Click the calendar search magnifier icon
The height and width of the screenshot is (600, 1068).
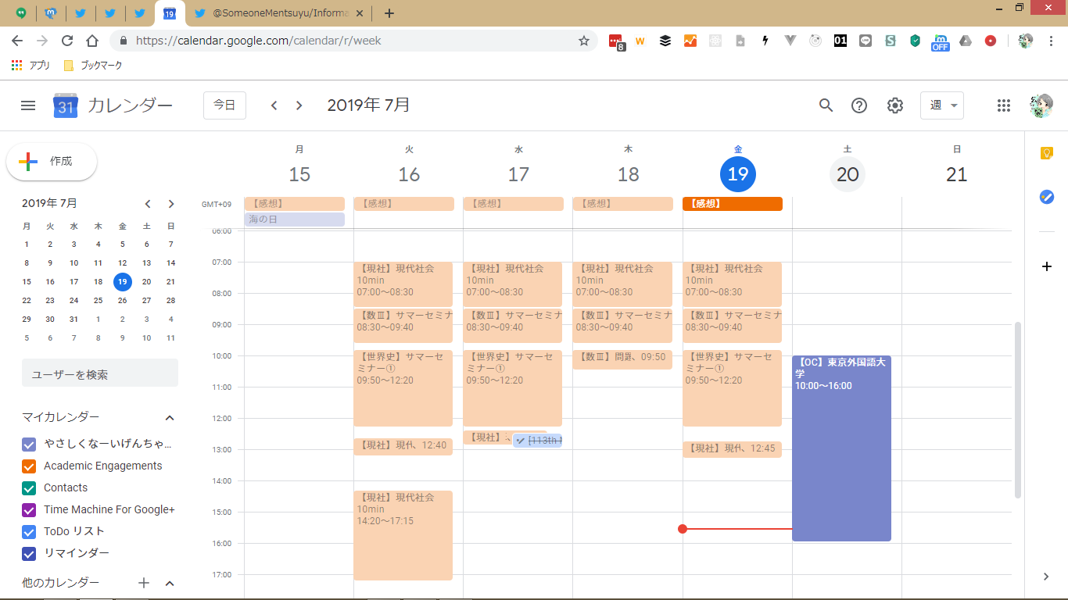826,105
